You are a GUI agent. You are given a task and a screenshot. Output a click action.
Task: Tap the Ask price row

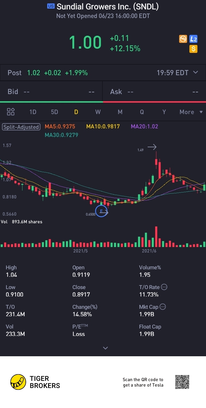(154, 91)
